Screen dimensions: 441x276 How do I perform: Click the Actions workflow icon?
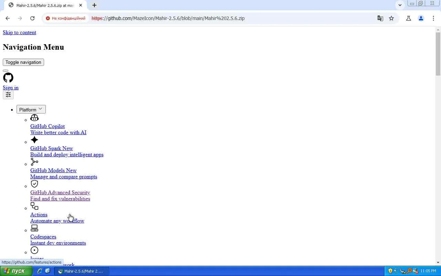click(x=34, y=206)
